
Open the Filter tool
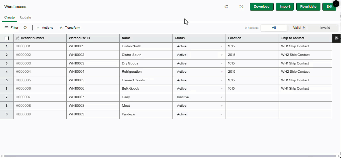[11, 28]
